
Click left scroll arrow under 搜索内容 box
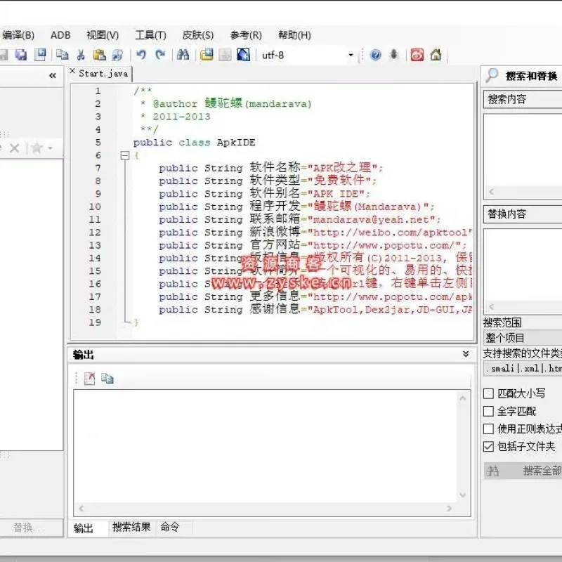(491, 192)
